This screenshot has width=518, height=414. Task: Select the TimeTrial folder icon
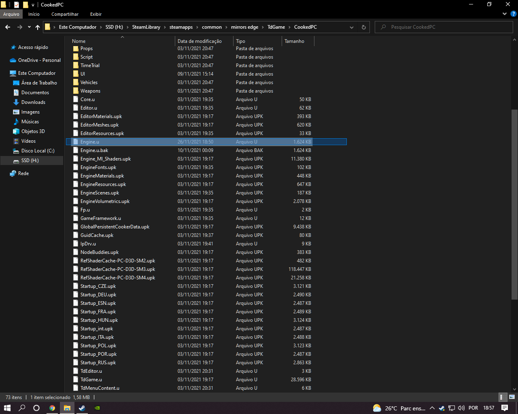[76, 65]
